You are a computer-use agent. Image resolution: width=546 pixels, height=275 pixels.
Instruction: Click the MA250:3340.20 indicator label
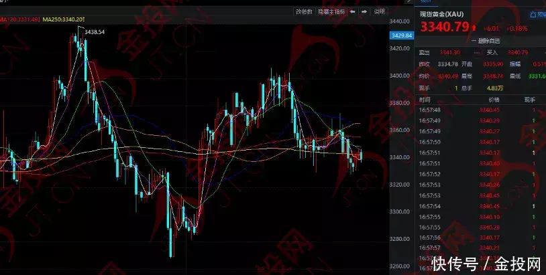click(x=63, y=19)
